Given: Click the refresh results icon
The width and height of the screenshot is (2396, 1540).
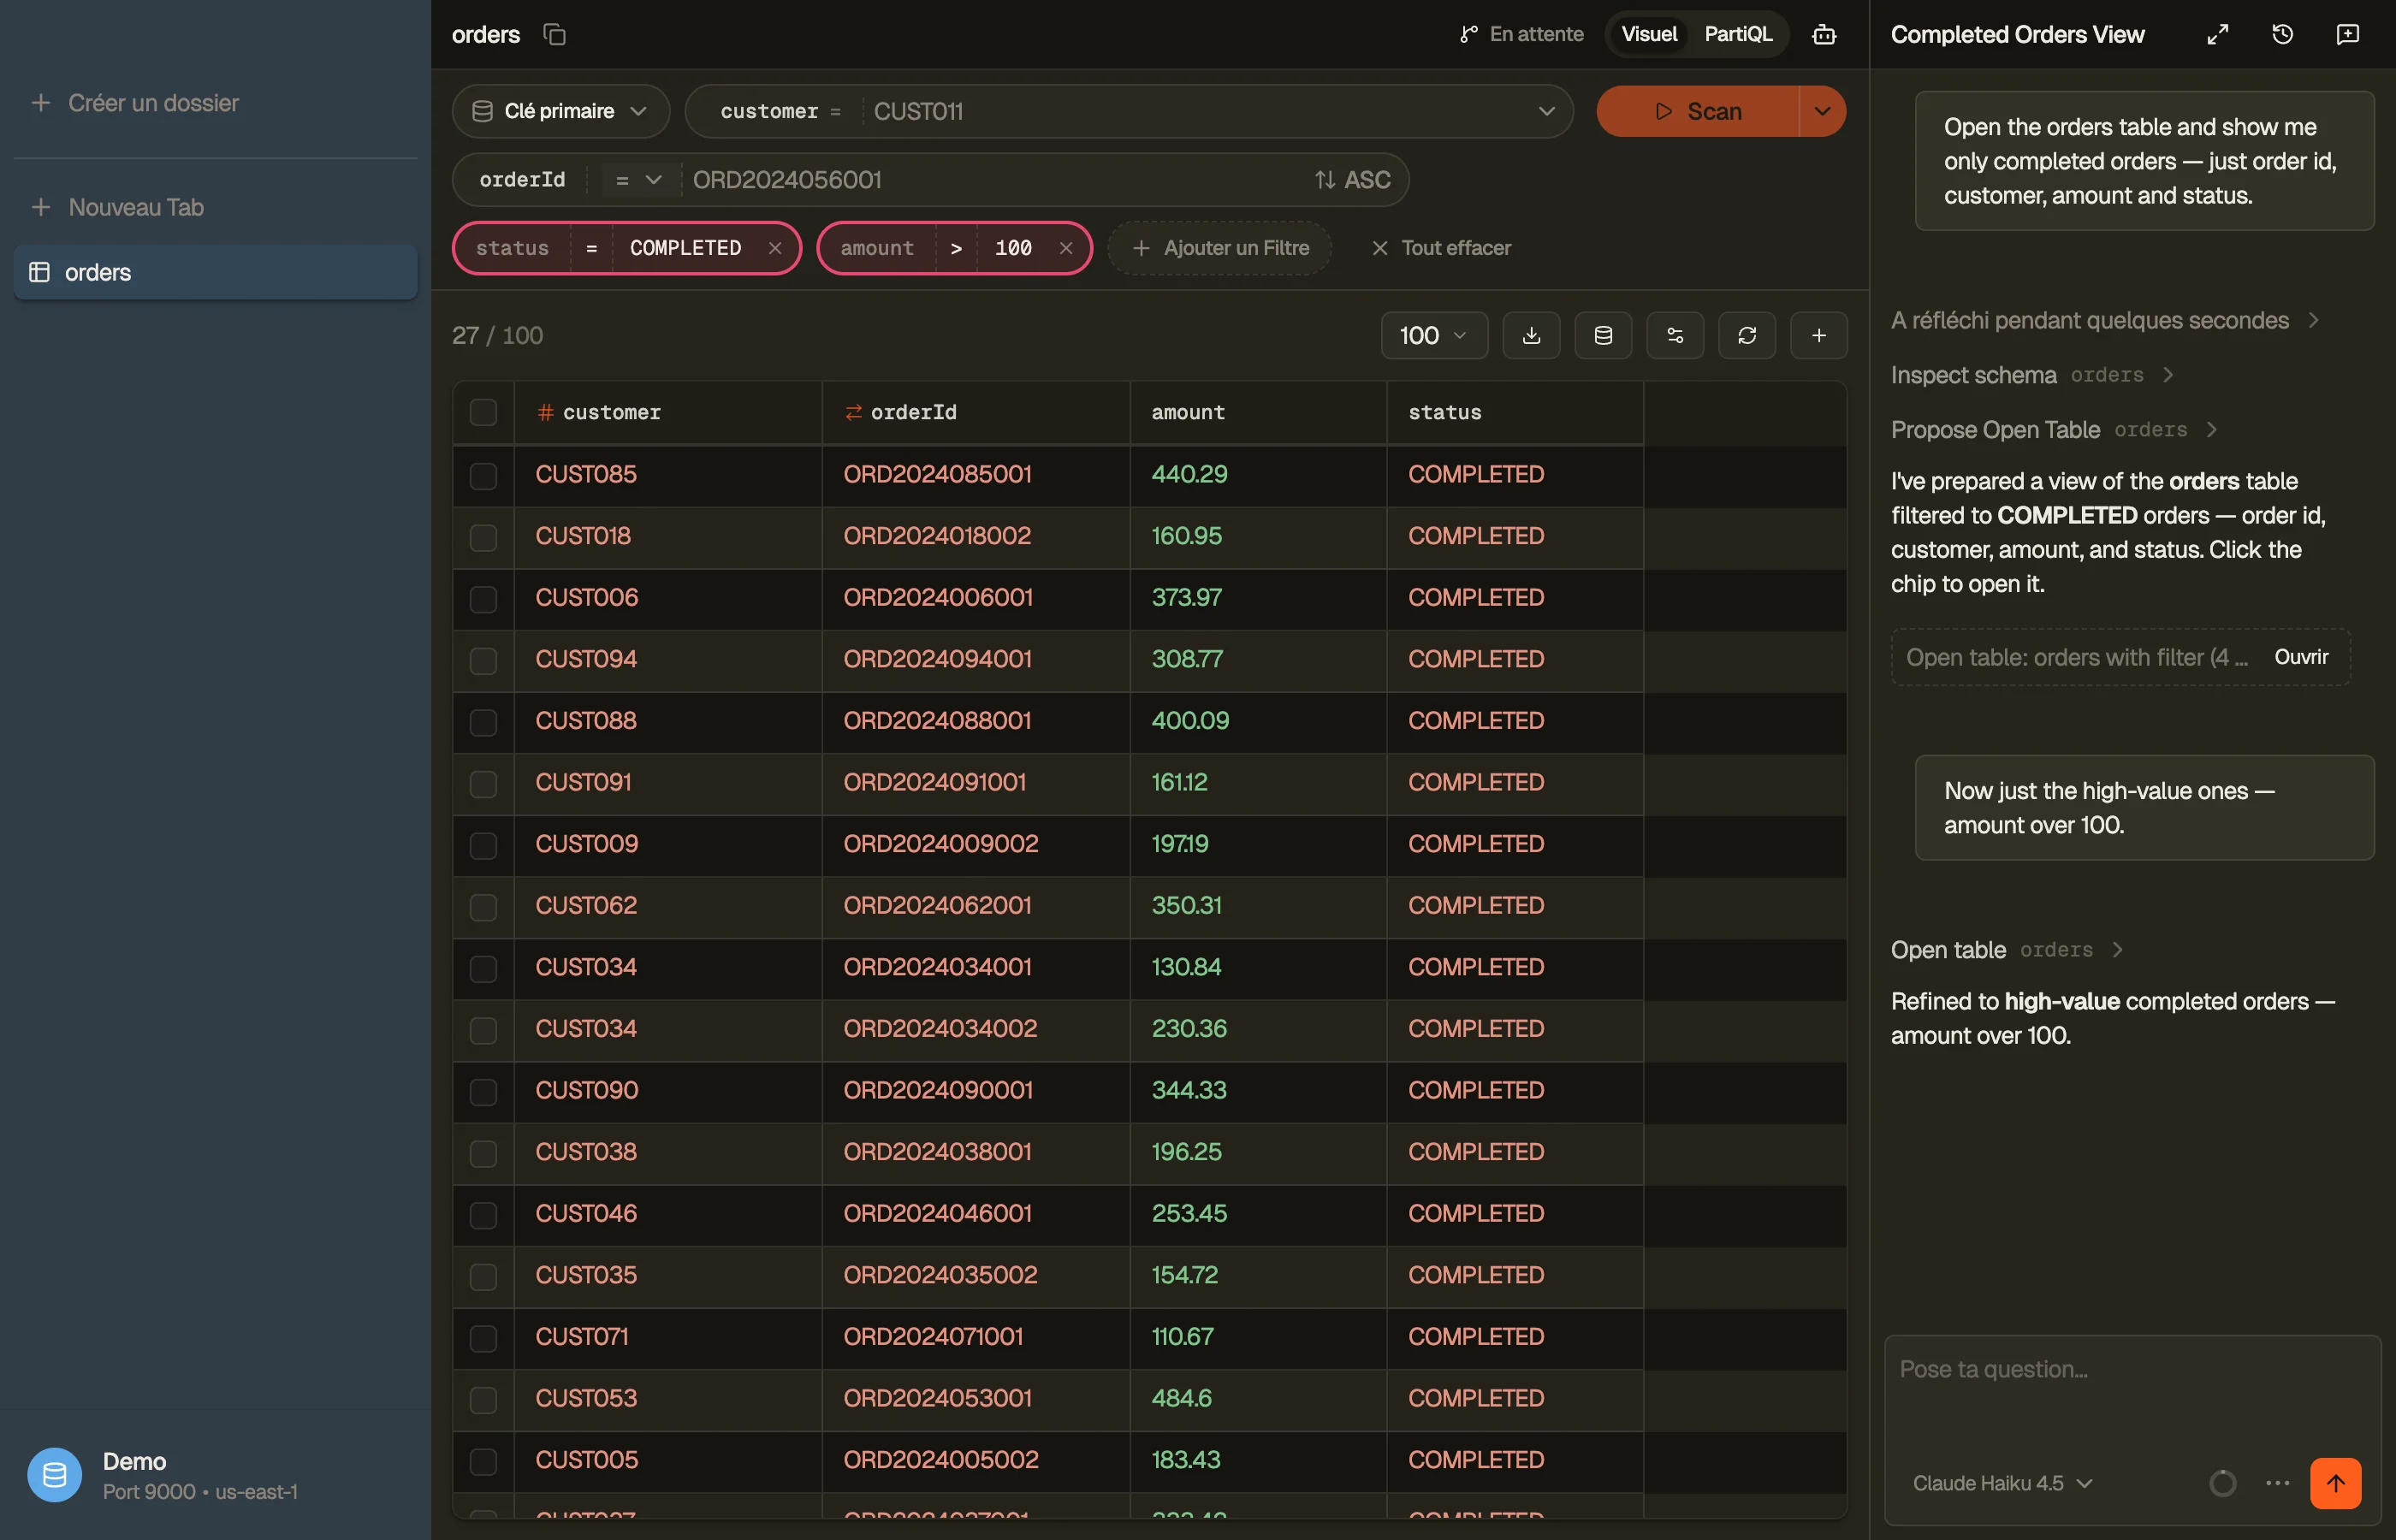Looking at the screenshot, I should coord(1747,335).
